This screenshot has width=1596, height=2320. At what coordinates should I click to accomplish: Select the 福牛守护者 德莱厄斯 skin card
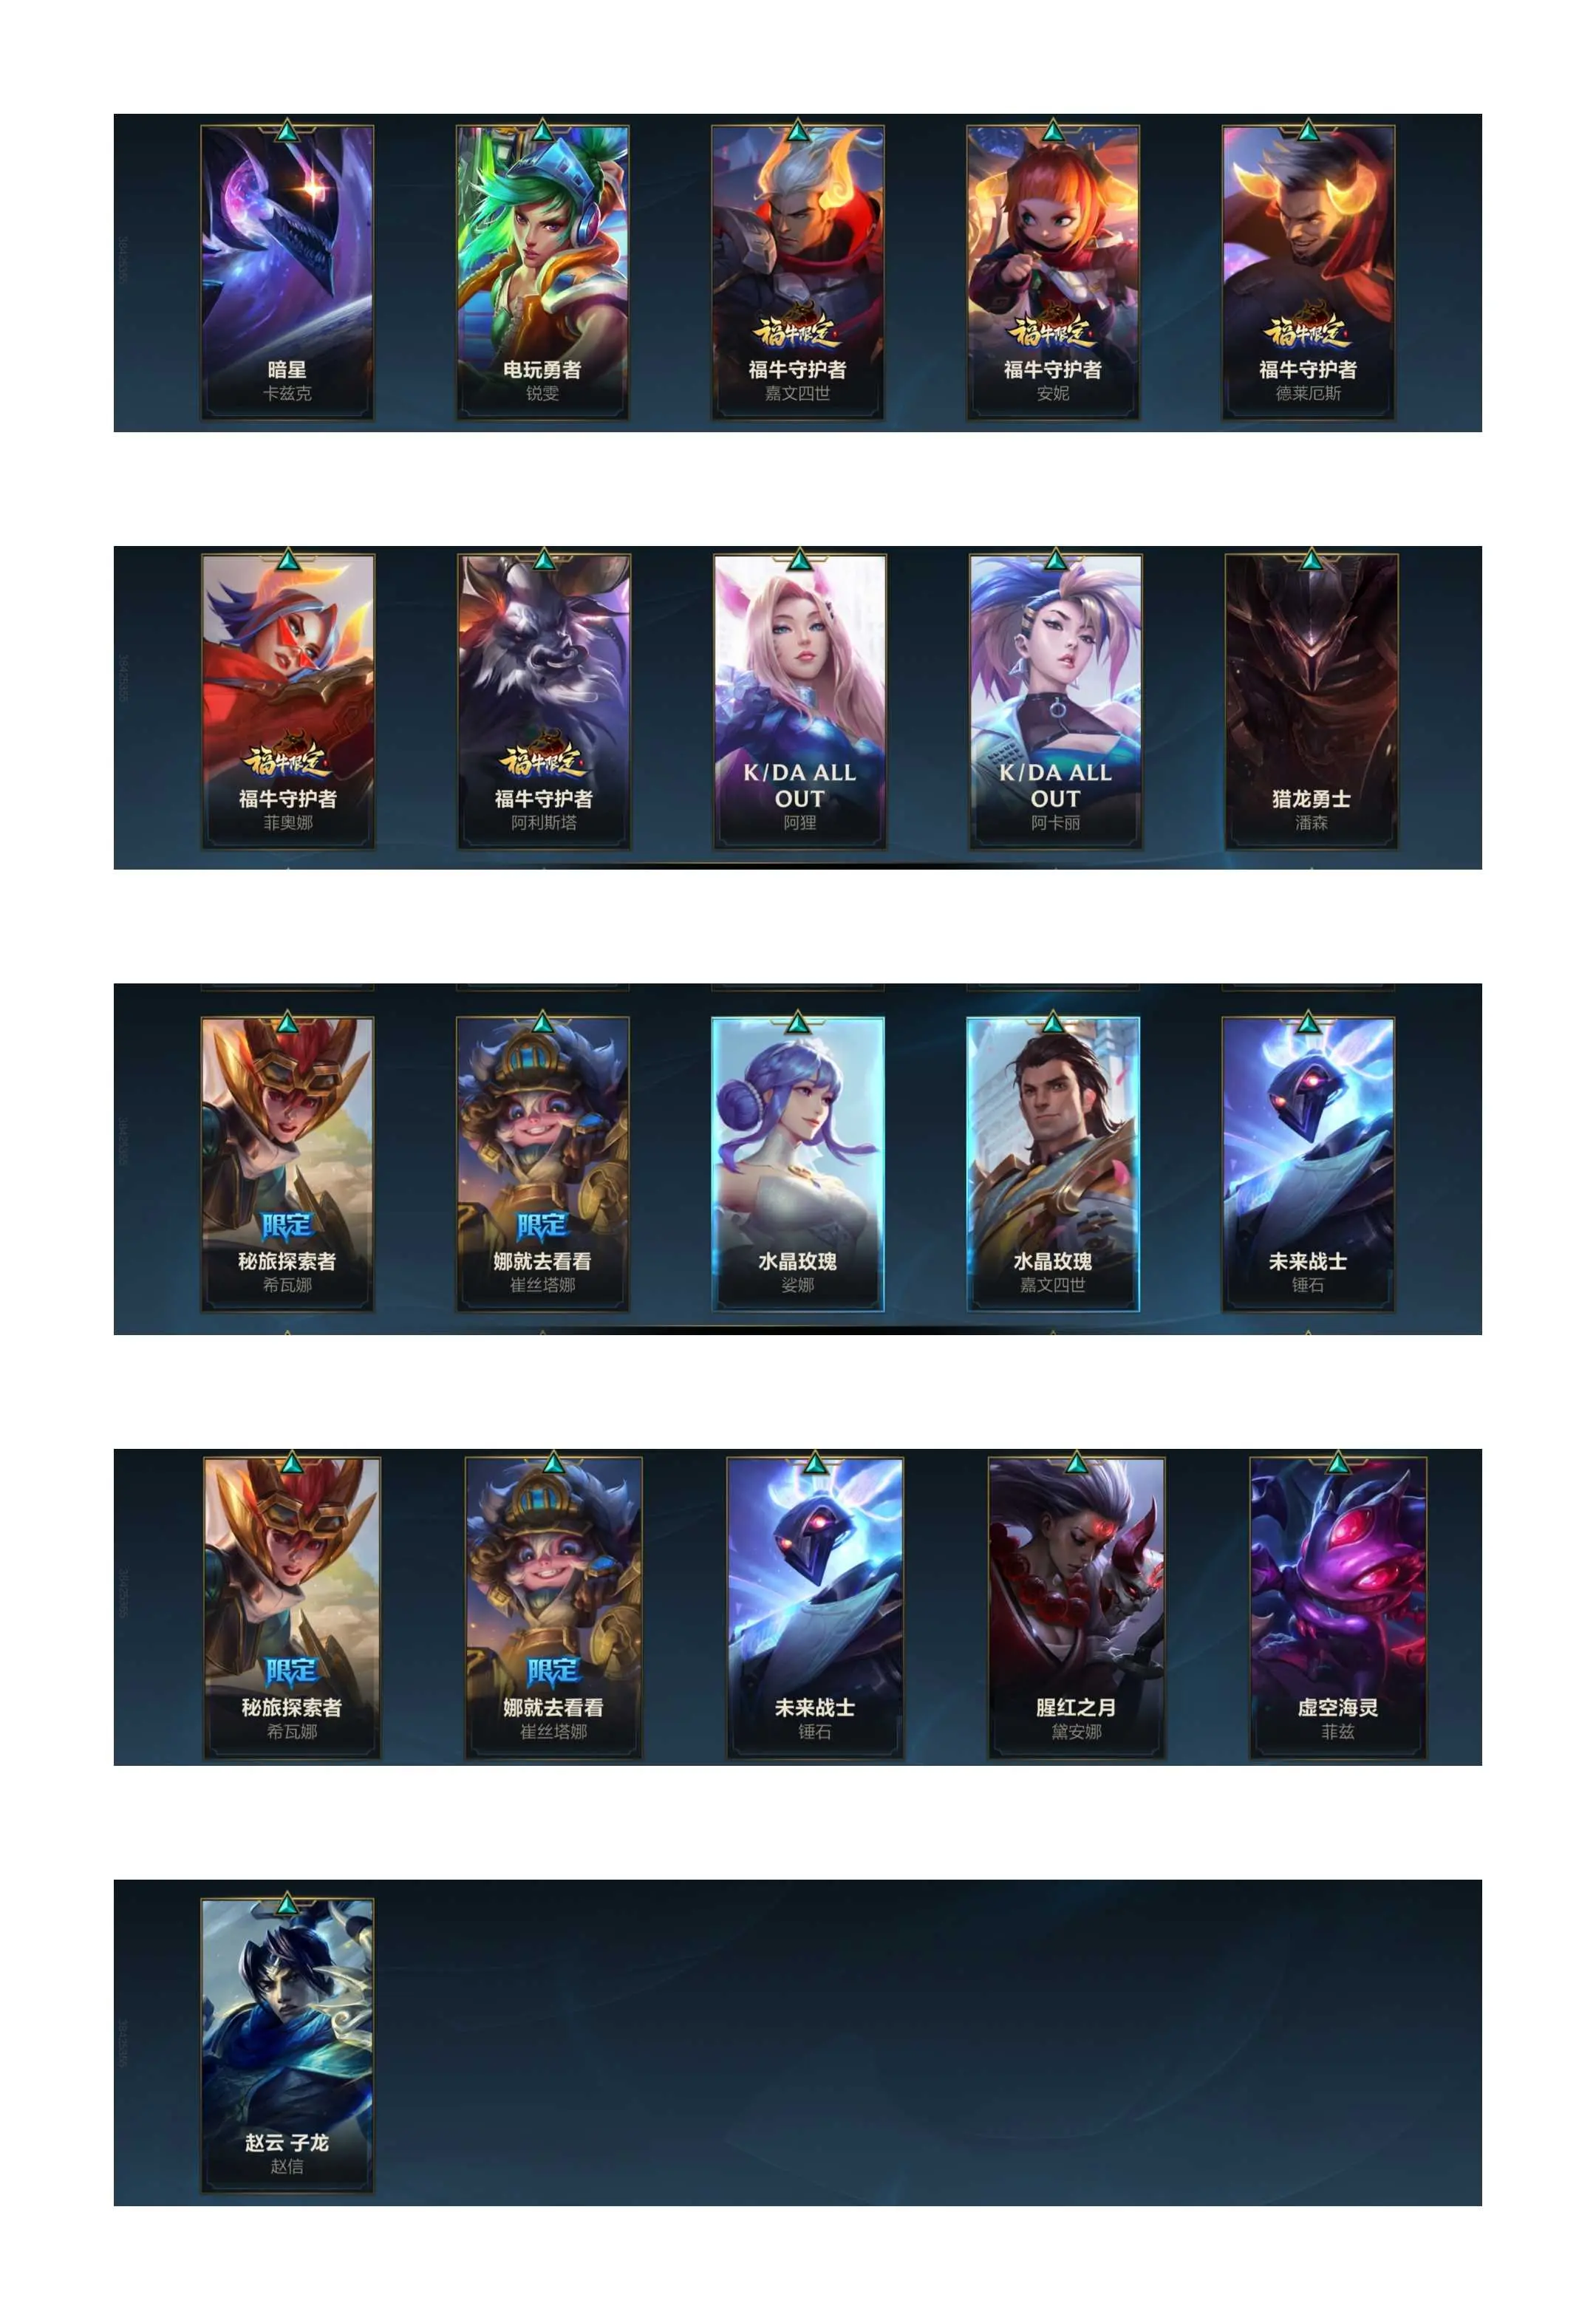[1308, 272]
